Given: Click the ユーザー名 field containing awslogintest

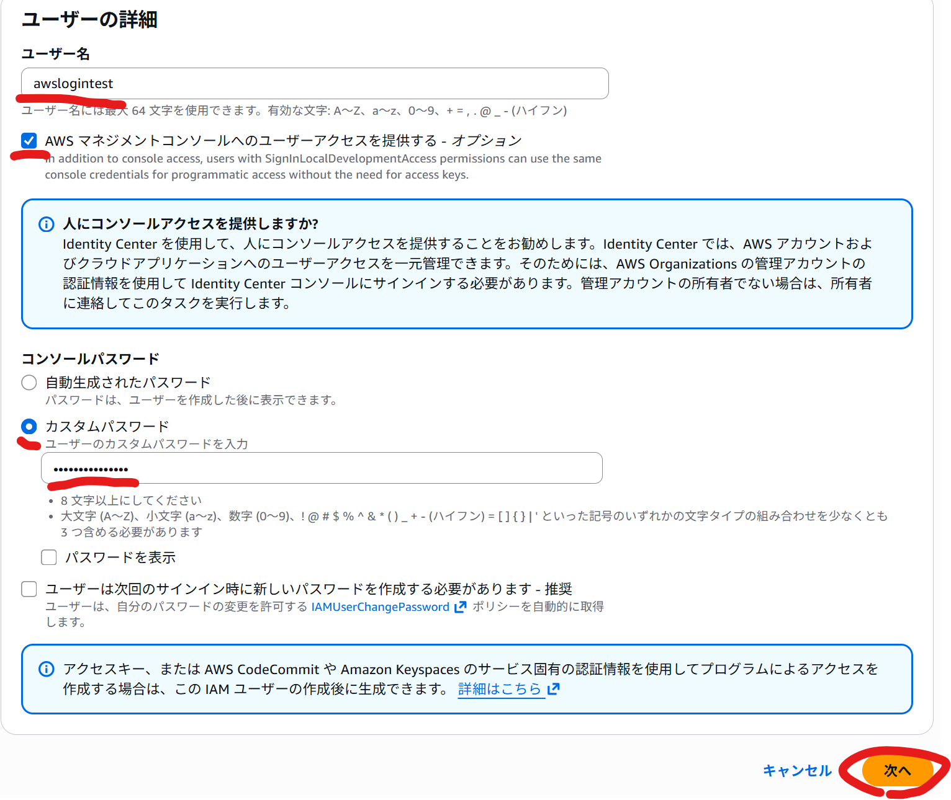Looking at the screenshot, I should [x=315, y=84].
